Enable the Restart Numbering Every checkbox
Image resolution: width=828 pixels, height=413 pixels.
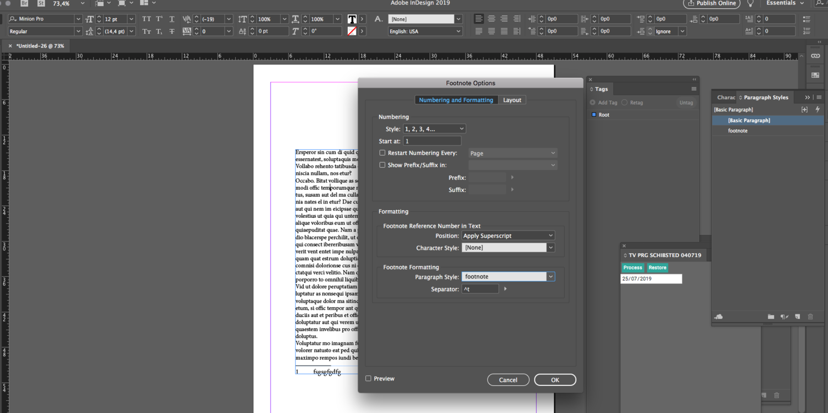click(383, 153)
